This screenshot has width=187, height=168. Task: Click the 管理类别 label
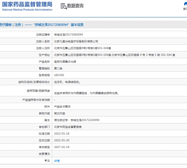pyautogui.click(x=44, y=68)
